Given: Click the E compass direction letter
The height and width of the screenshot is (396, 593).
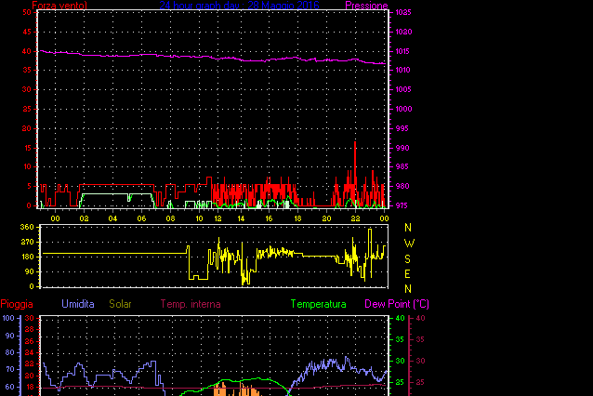Looking at the screenshot, I should pos(407,274).
